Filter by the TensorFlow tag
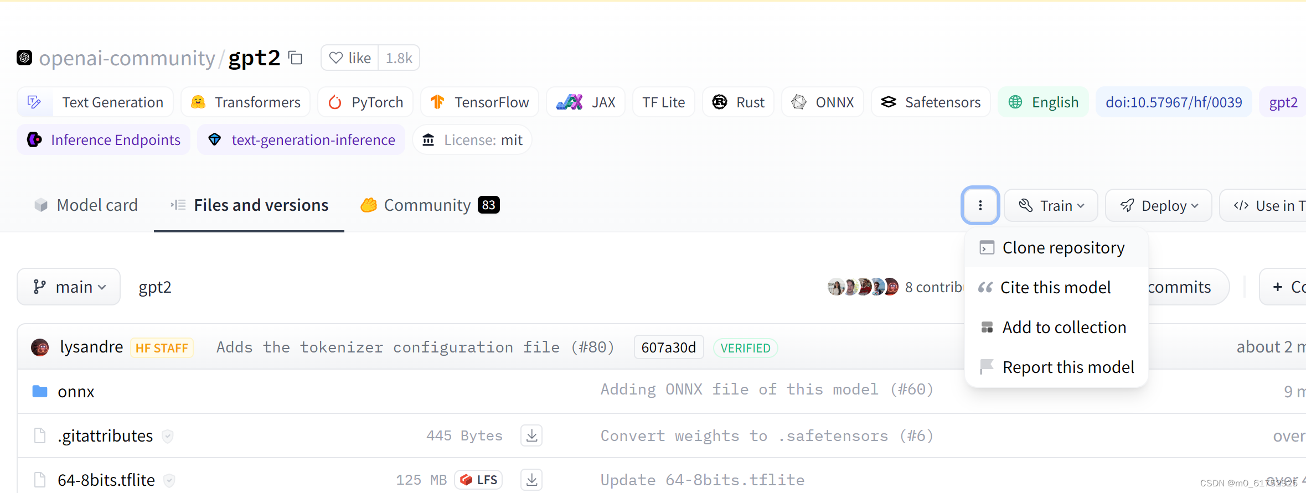Screen dimensions: 1306x493 [479, 102]
